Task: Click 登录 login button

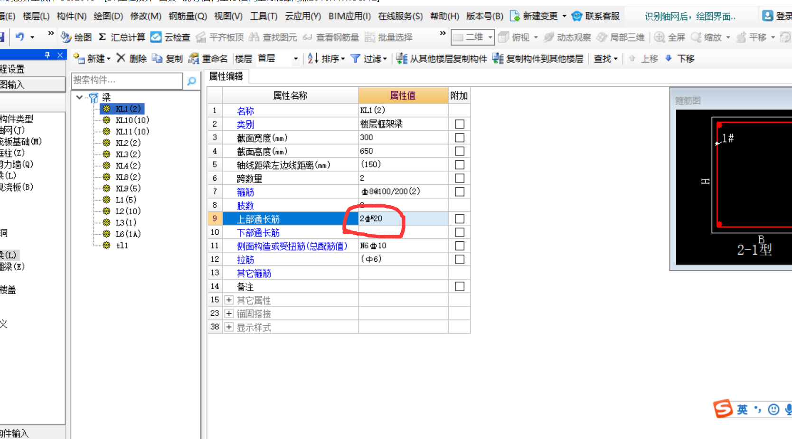Action: [x=777, y=16]
